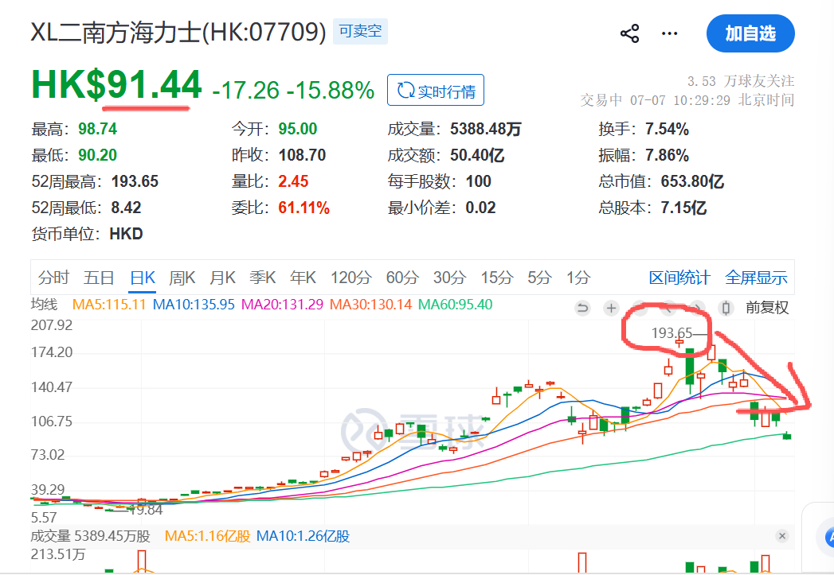The height and width of the screenshot is (575, 834).
Task: Click the volume MA10:1.26亿股 label
Action: [x=303, y=536]
